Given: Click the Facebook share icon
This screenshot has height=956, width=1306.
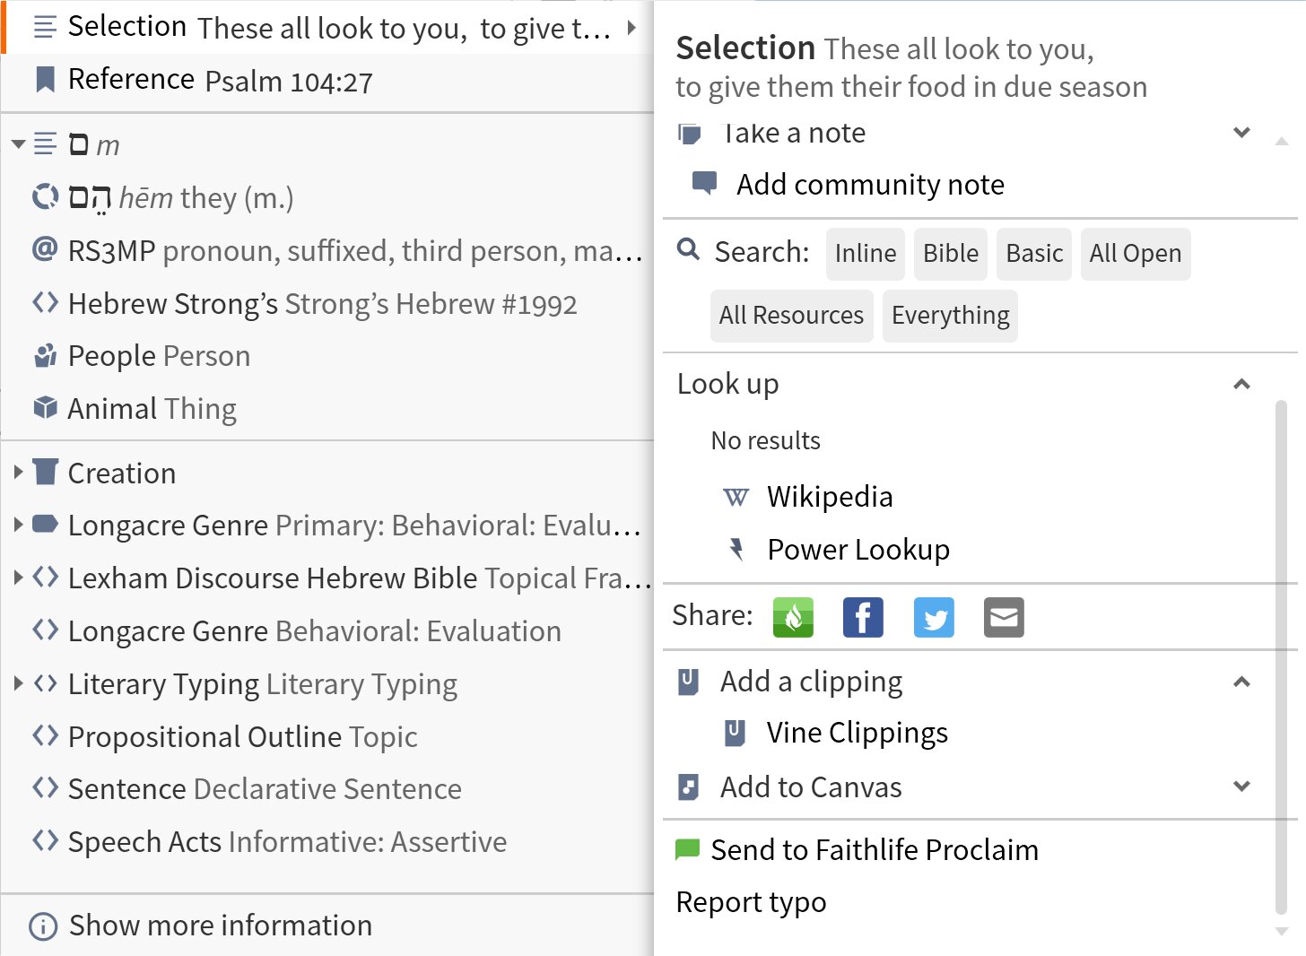Looking at the screenshot, I should (x=862, y=617).
